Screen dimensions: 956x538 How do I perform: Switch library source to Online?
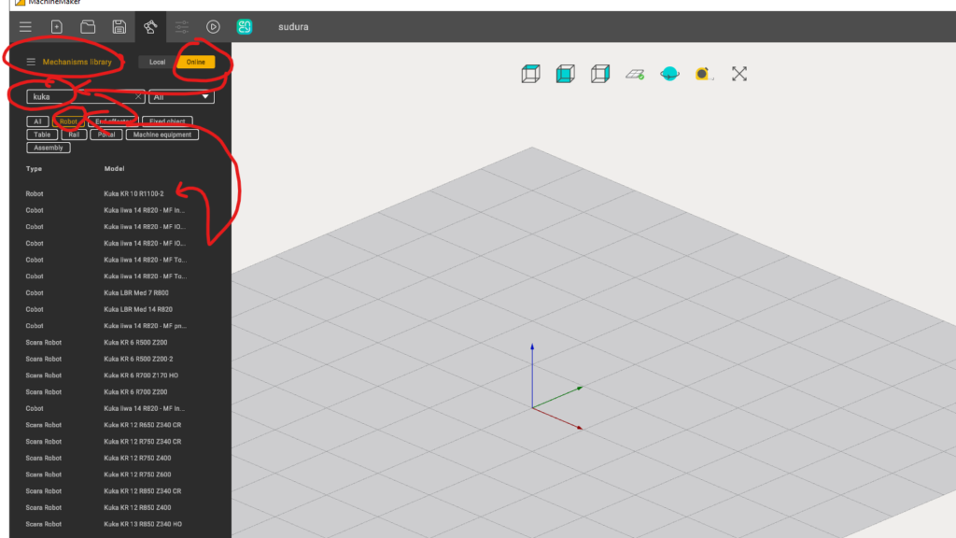click(x=196, y=63)
